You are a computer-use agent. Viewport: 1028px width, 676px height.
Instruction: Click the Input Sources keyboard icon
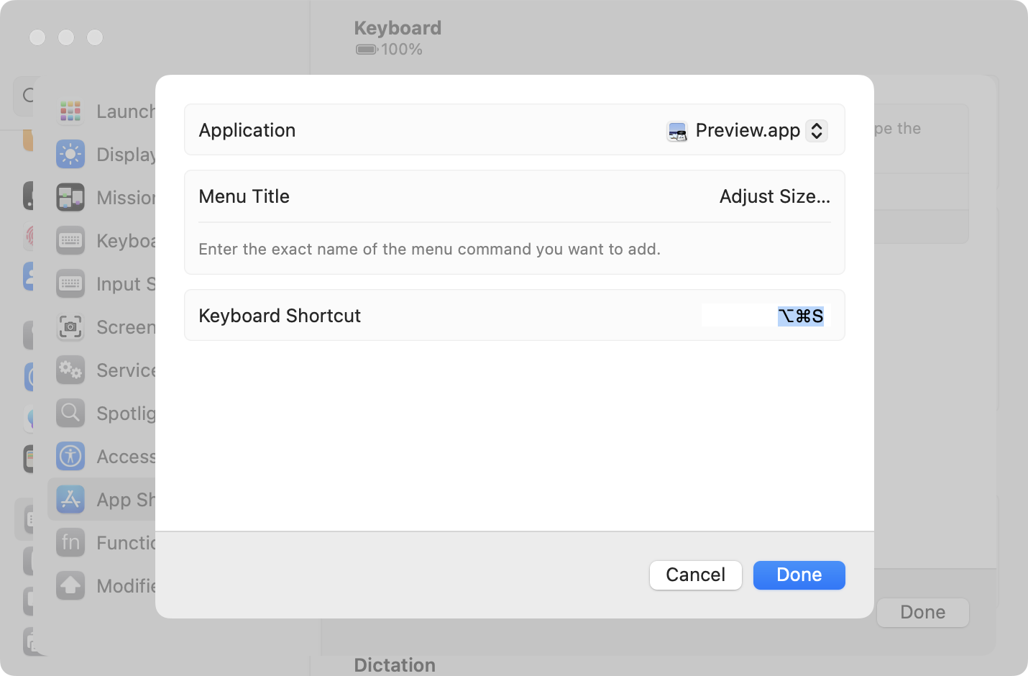(x=70, y=283)
